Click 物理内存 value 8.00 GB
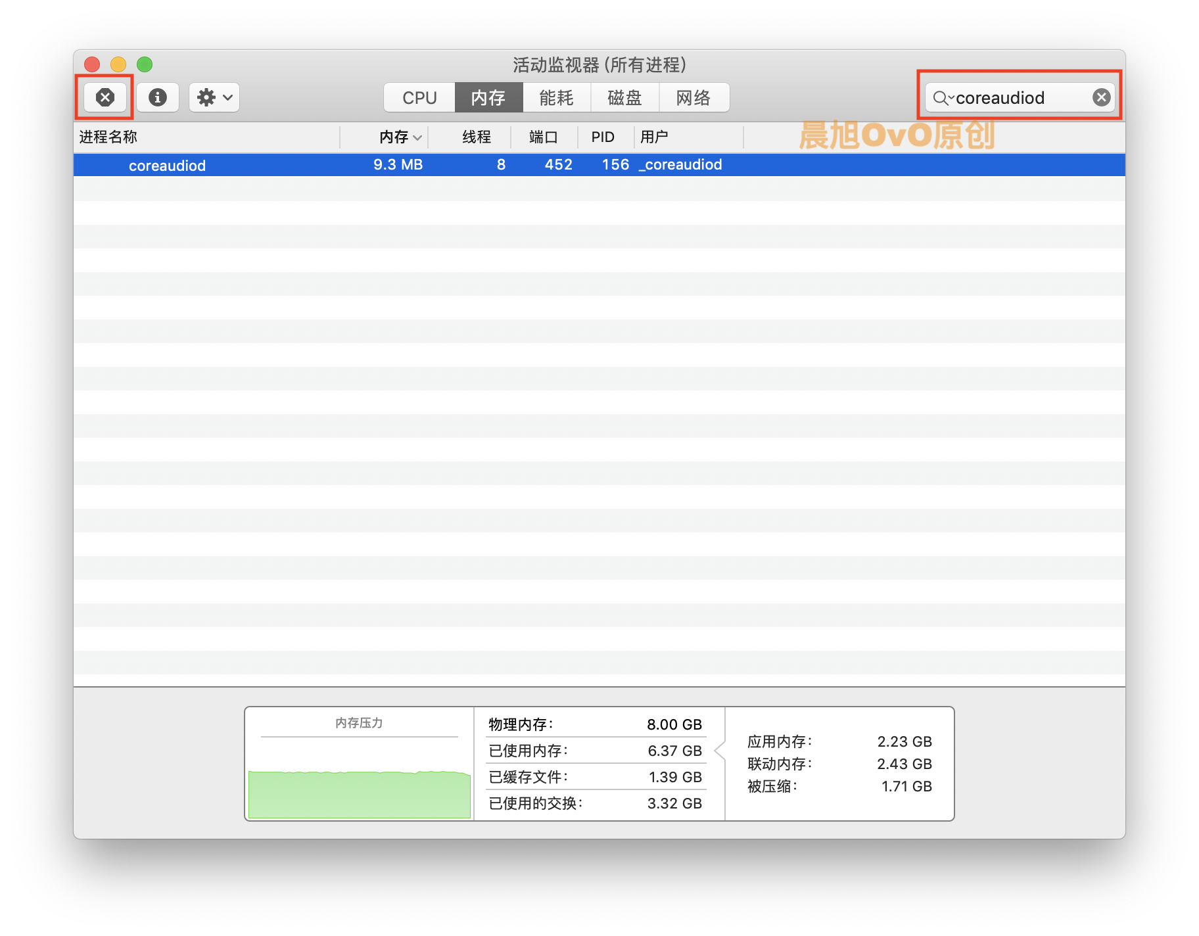 coord(674,724)
